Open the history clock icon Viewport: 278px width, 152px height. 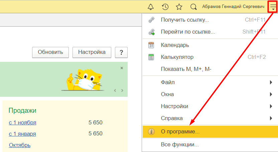click(x=165, y=7)
